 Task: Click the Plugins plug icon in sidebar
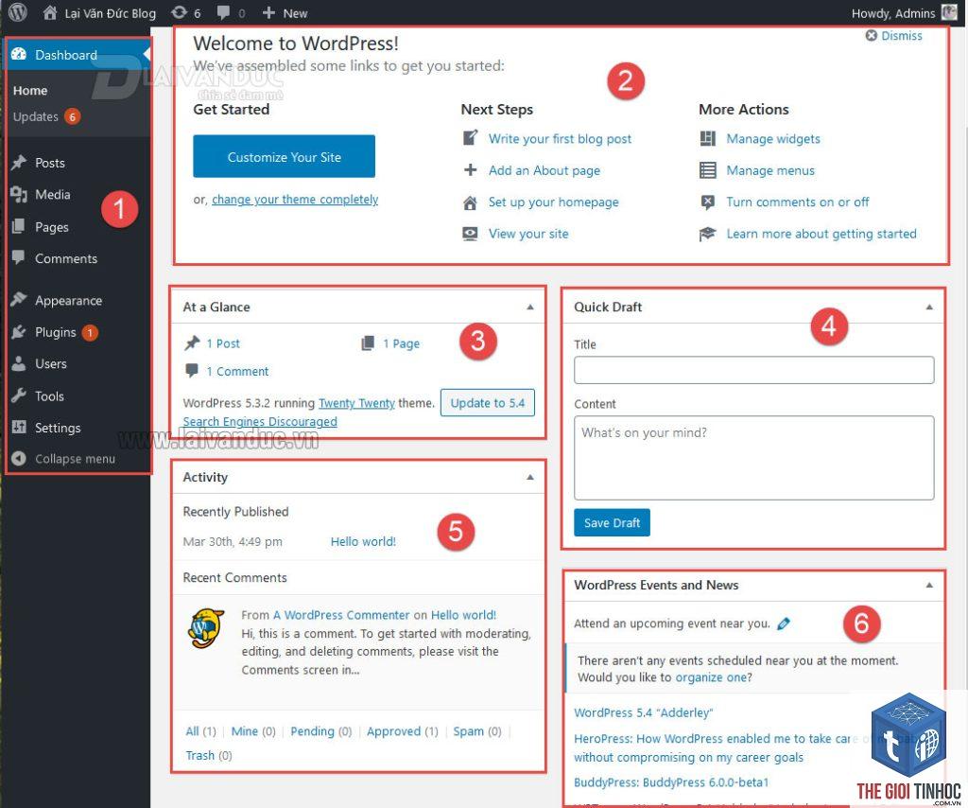tap(19, 332)
